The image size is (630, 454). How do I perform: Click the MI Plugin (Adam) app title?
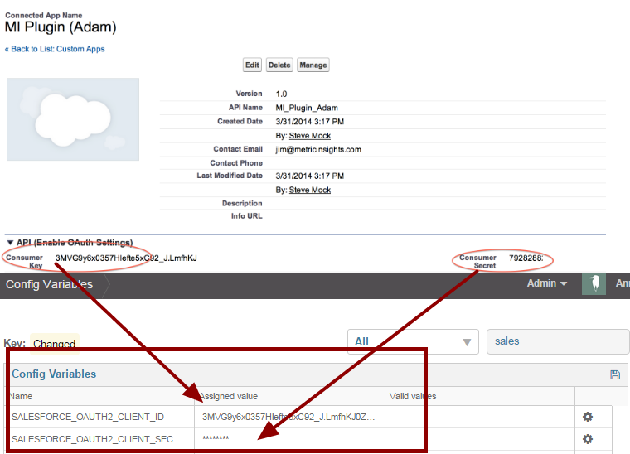(x=61, y=27)
